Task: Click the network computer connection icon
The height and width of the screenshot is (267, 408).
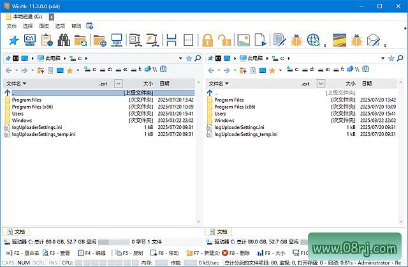Action: coord(117,40)
